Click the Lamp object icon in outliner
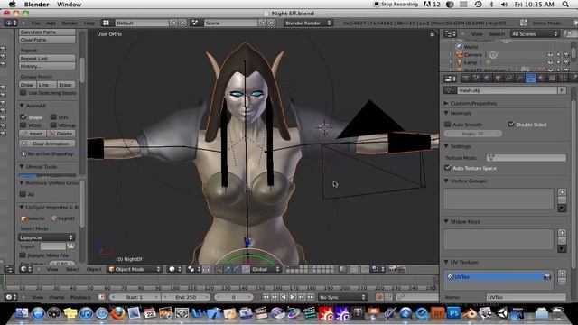578x325 pixels. pyautogui.click(x=460, y=62)
